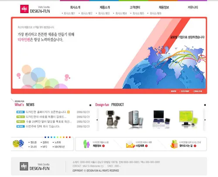The image size is (218, 177).
Task: Show previous products with the left arrow
Action: [97, 120]
